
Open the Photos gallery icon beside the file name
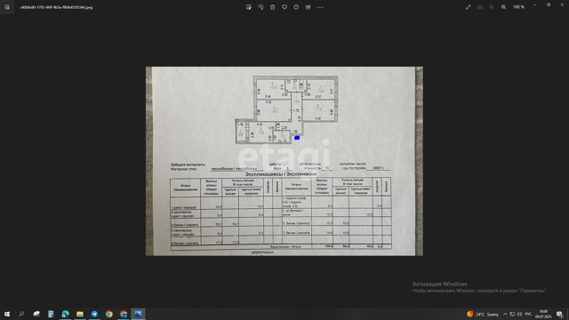pyautogui.click(x=7, y=7)
